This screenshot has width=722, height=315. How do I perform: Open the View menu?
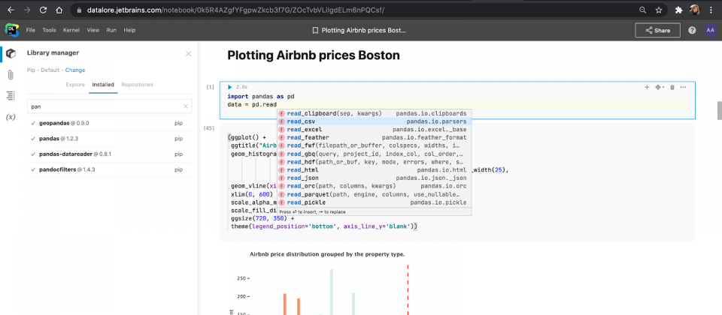tap(93, 30)
